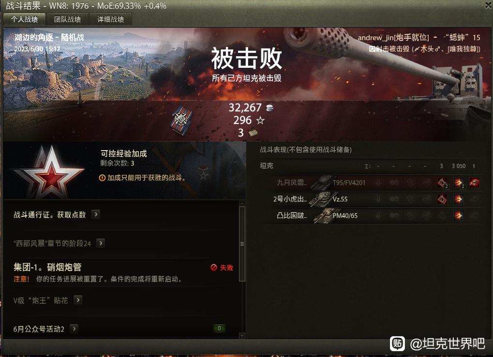Viewport: 493px width, 357px height.
Task: Switch to 团队战绩 tab
Action: click(67, 19)
